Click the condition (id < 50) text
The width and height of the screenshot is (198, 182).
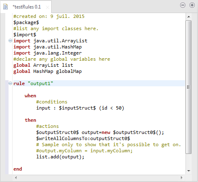tap(111, 108)
